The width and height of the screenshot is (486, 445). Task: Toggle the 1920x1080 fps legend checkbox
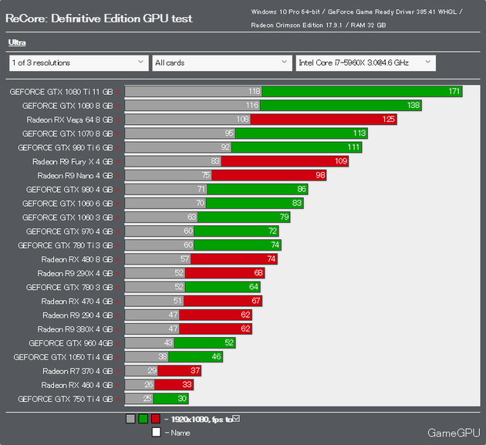236,419
